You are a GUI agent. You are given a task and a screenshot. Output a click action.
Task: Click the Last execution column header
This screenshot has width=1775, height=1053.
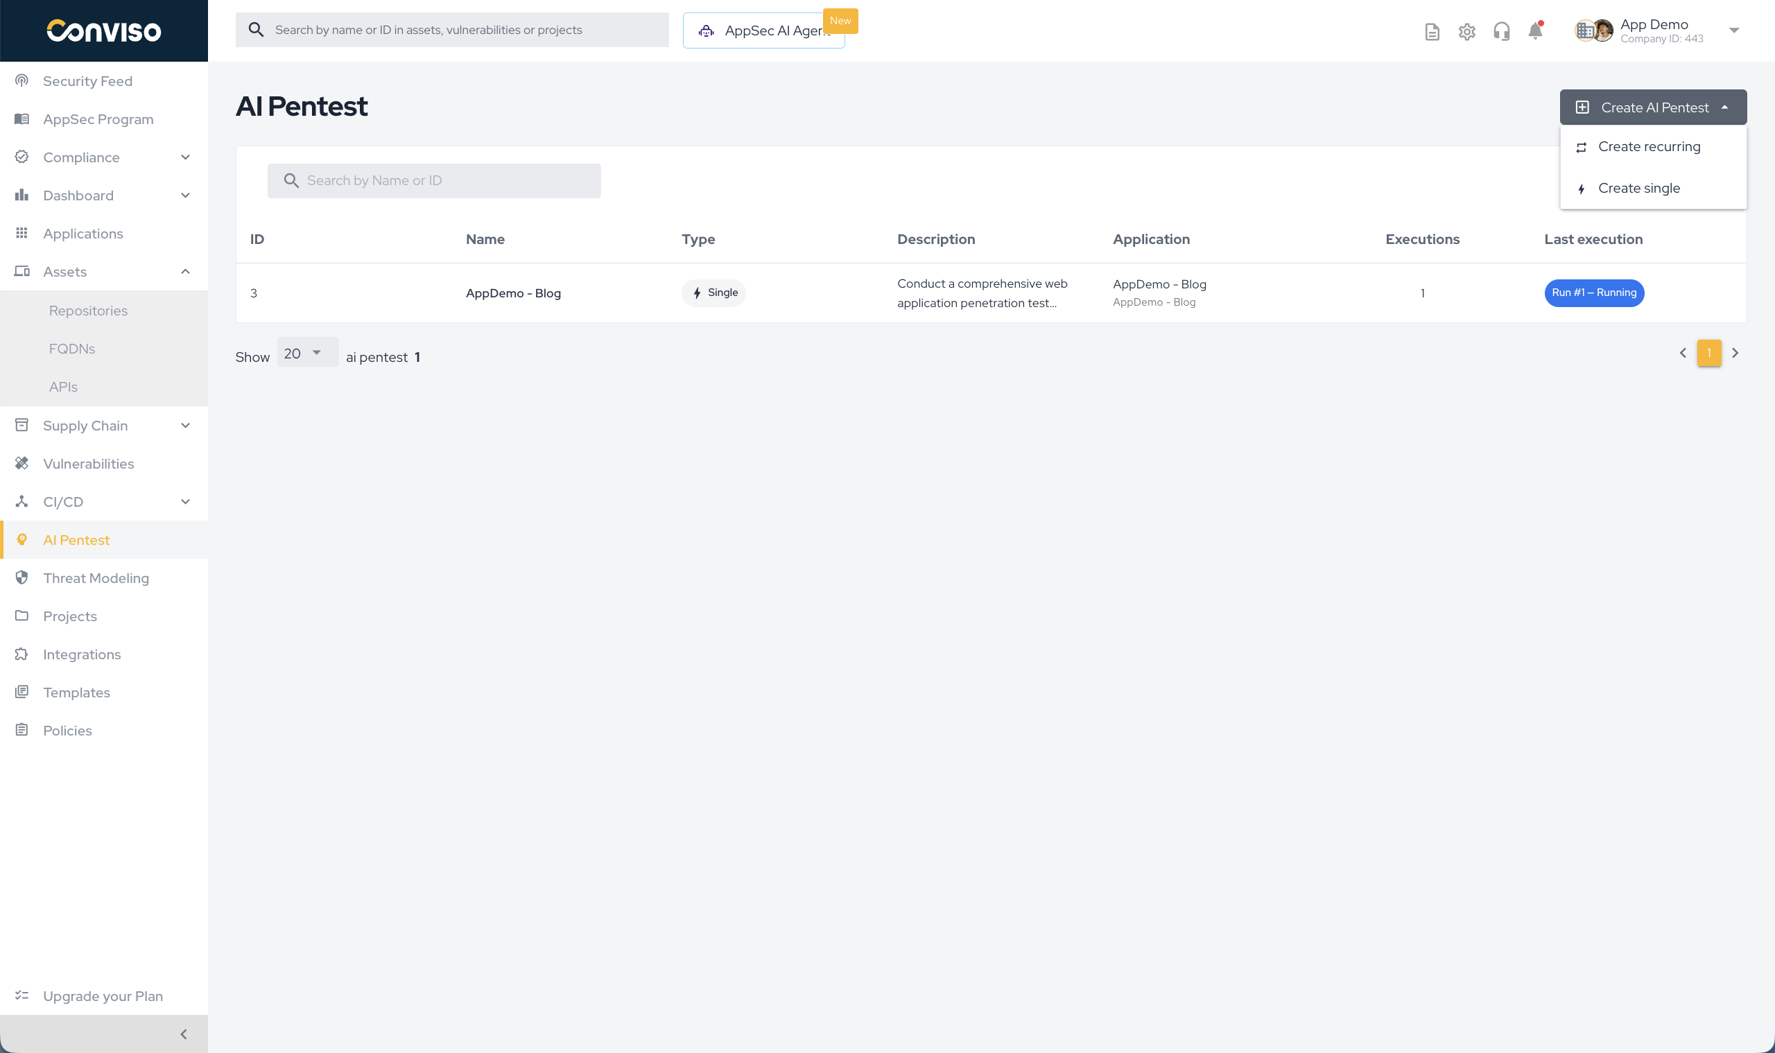coord(1593,239)
